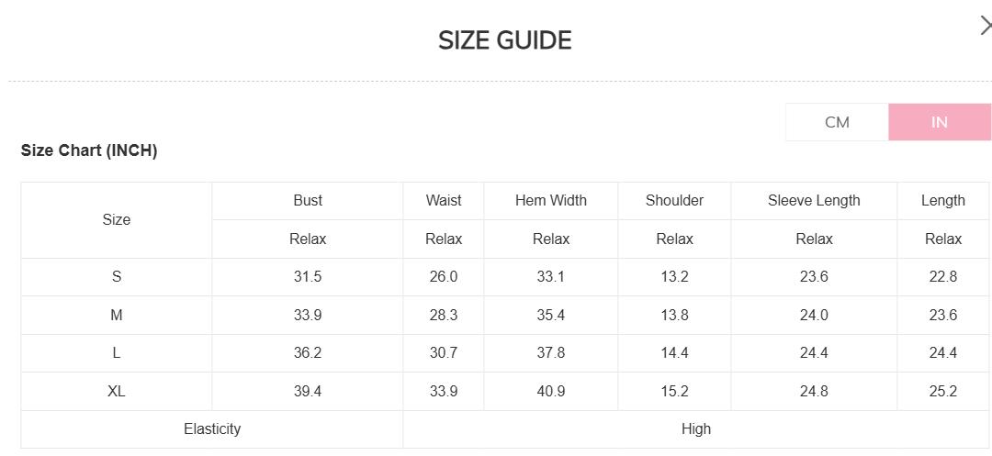The image size is (992, 456).
Task: Click the Hem Width column header
Action: pyautogui.click(x=550, y=201)
